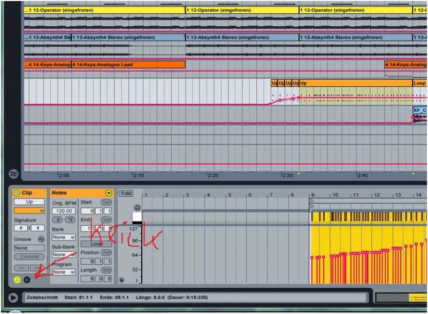Screen dimensions: 428x314
Task: Click the Commit groove button
Action: tap(29, 257)
